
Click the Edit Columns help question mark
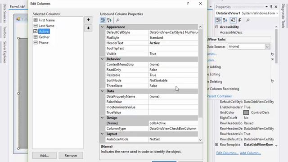(188, 4)
